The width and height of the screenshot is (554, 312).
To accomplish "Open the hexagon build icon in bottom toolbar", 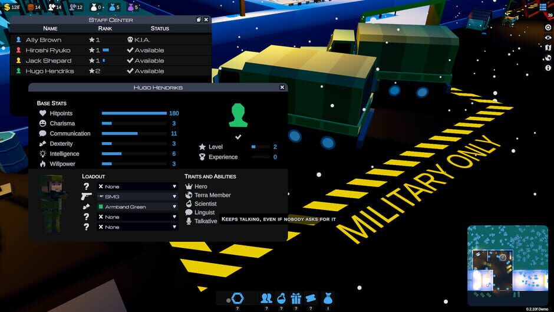I will 238,298.
